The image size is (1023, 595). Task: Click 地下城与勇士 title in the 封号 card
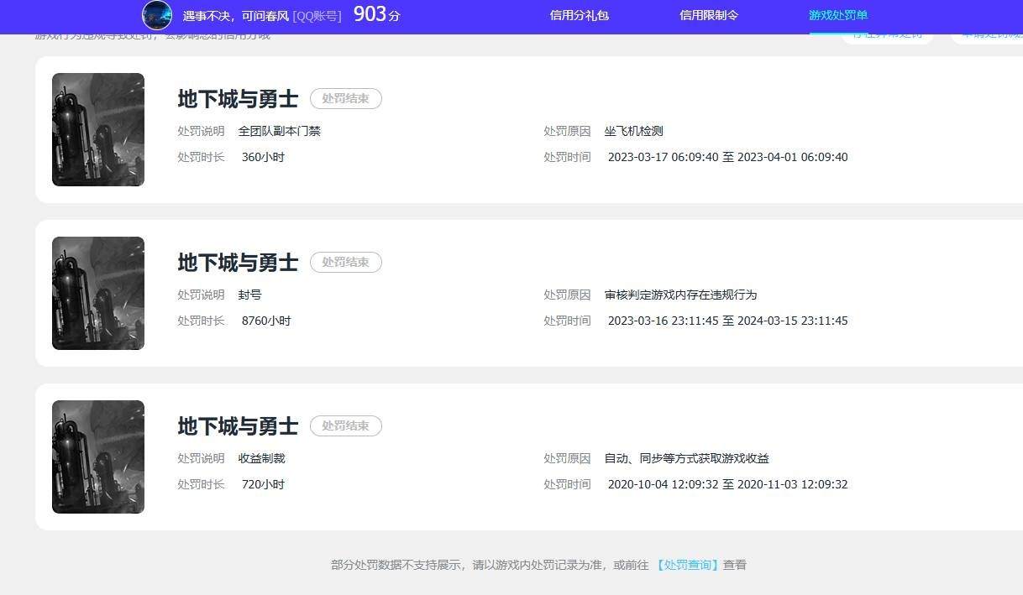(238, 263)
